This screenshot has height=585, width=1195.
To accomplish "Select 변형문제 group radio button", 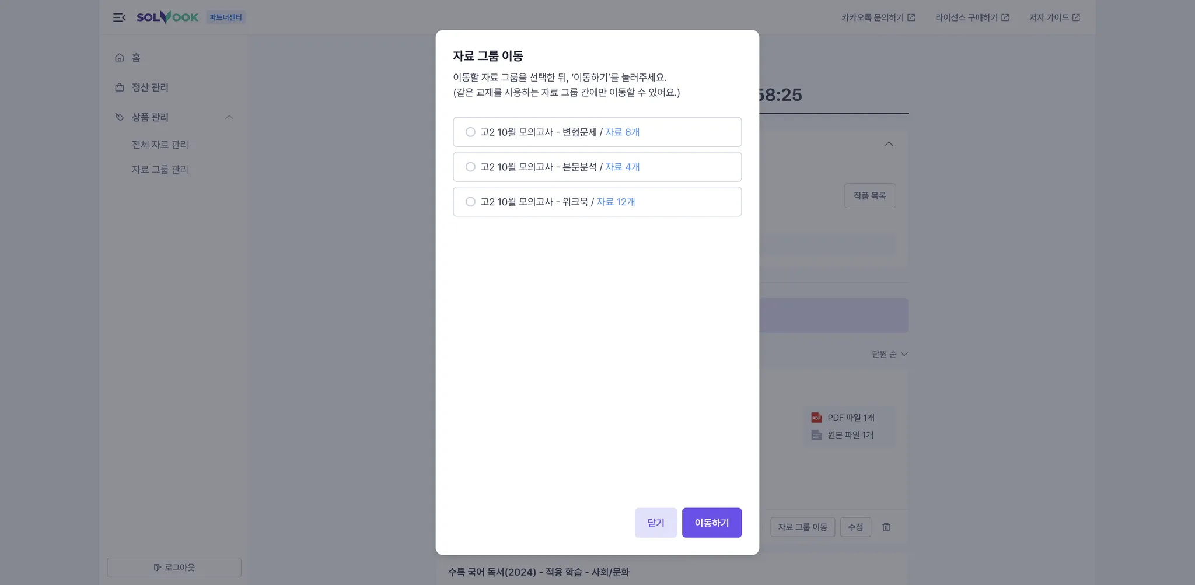I will tap(470, 132).
